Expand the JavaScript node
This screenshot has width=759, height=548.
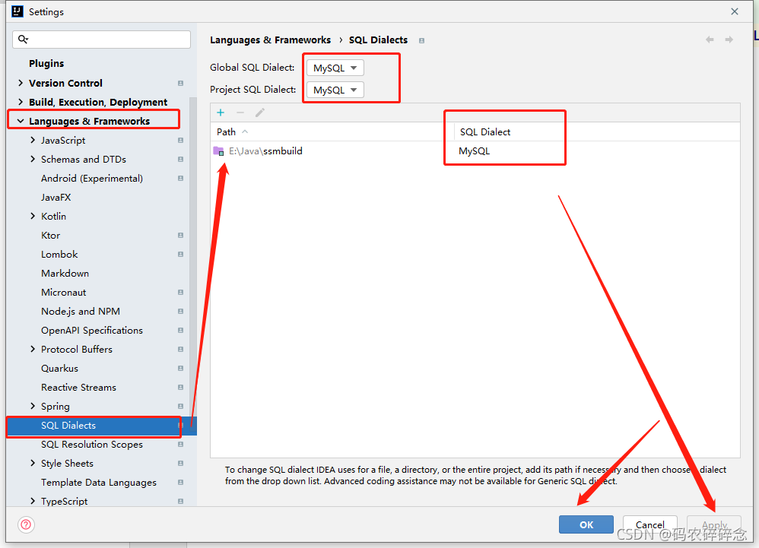coord(33,140)
